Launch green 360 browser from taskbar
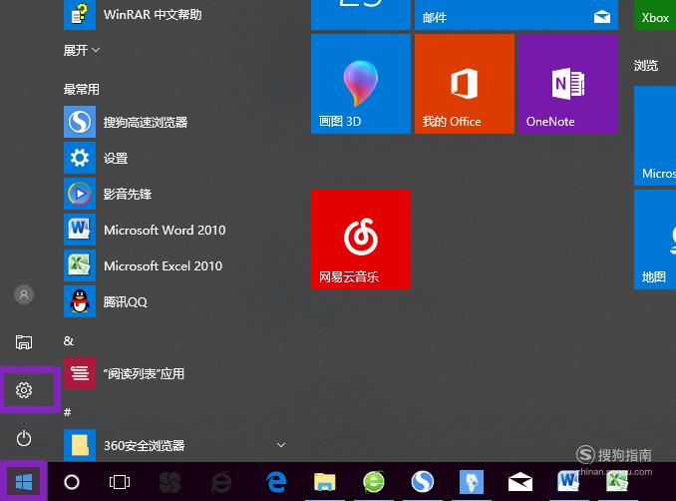This screenshot has width=676, height=501. pyautogui.click(x=373, y=482)
